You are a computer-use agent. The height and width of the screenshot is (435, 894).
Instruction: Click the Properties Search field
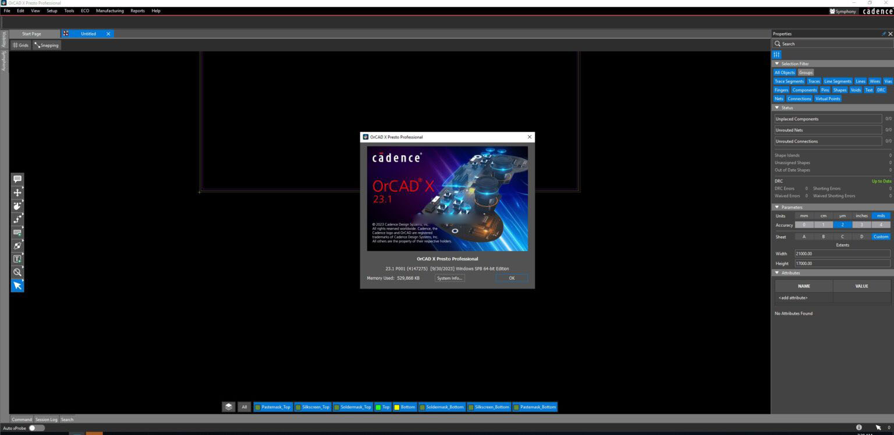833,44
